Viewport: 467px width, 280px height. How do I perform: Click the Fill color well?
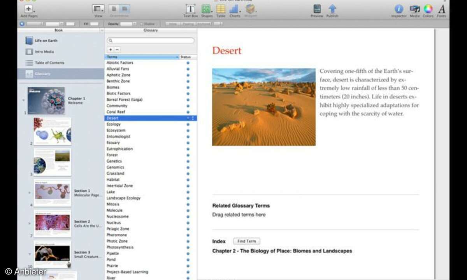point(95,24)
